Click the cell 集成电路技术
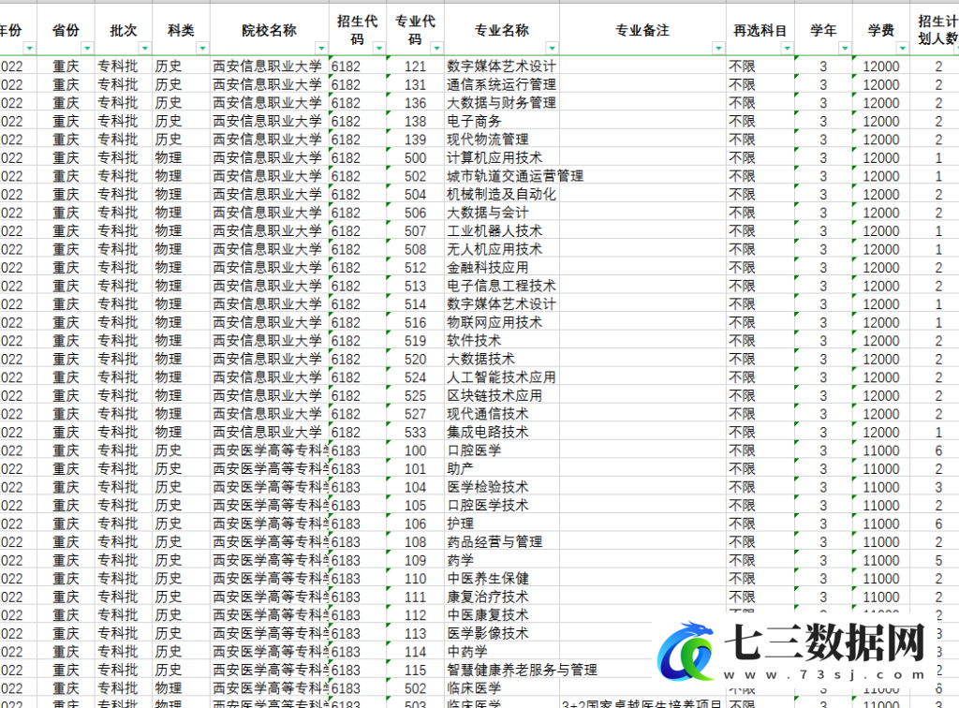This screenshot has width=959, height=708. point(502,433)
